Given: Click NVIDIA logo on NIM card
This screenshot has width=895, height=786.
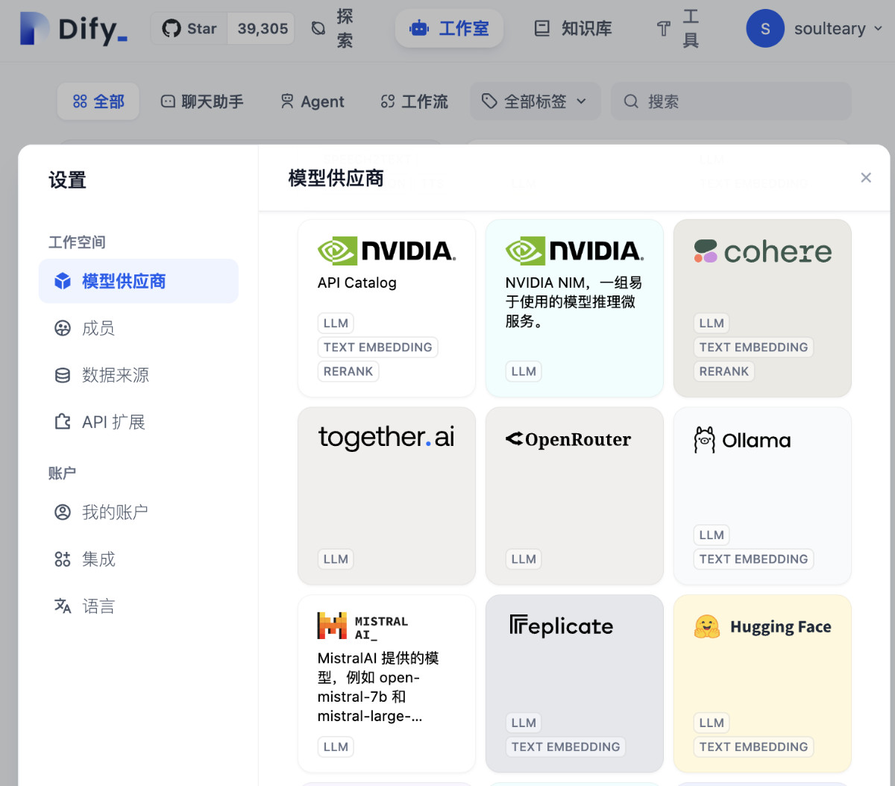Looking at the screenshot, I should tap(574, 251).
